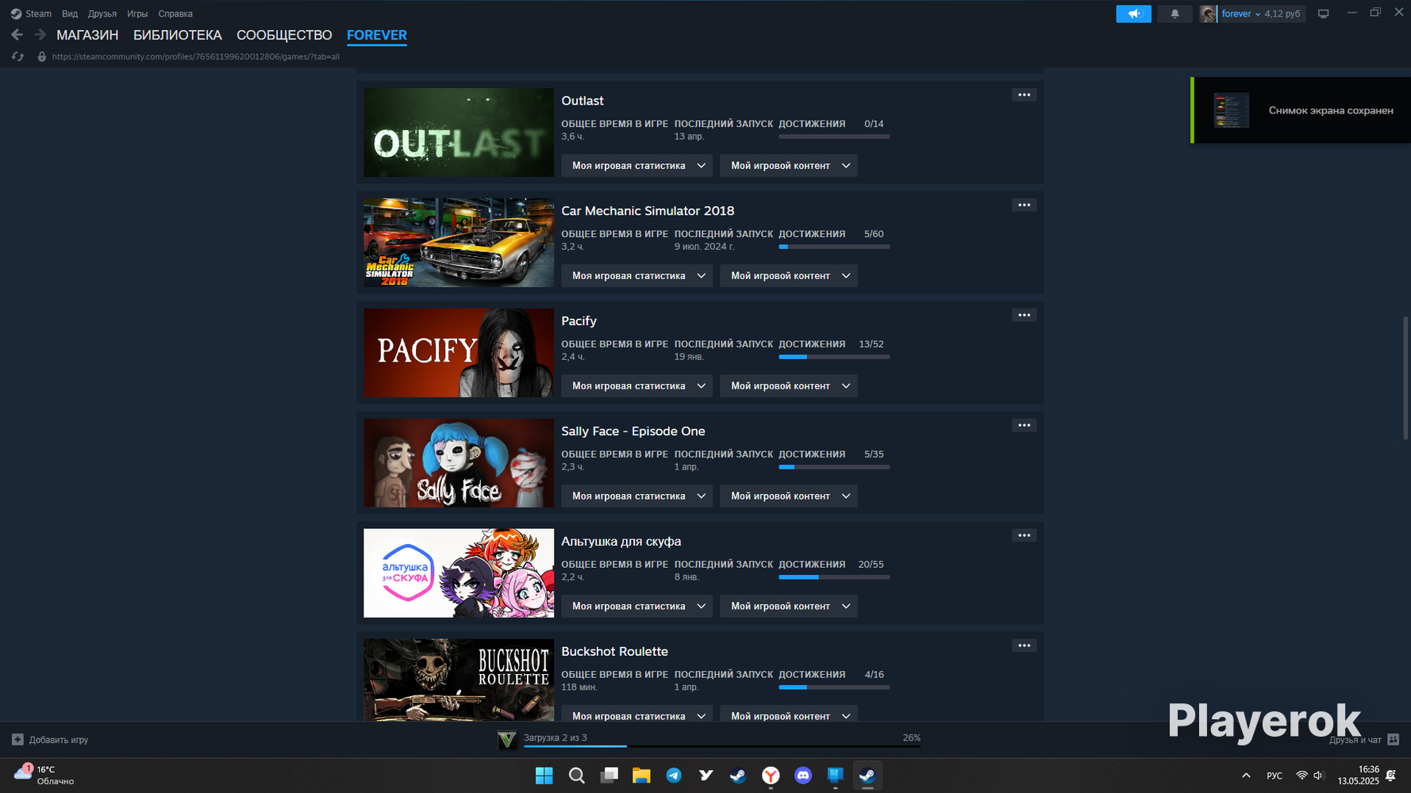Open the Pacify game title link
This screenshot has width=1411, height=793.
pos(579,321)
